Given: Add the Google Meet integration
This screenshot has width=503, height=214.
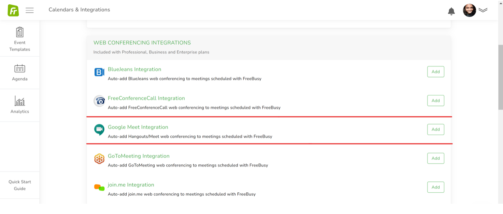Looking at the screenshot, I should point(436,129).
